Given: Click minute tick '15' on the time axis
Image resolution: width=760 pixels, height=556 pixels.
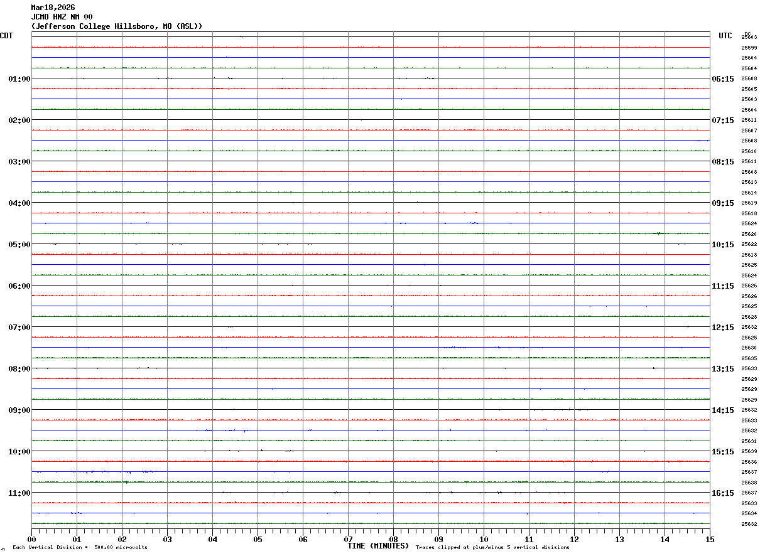Looking at the screenshot, I should (x=710, y=539).
